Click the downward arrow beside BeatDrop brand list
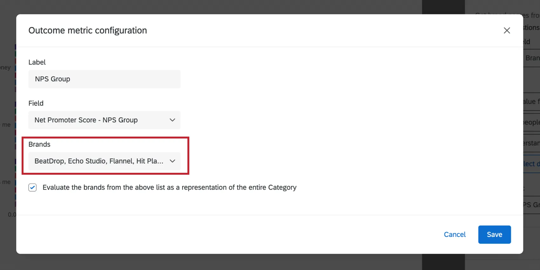Image resolution: width=540 pixels, height=270 pixels. (172, 161)
